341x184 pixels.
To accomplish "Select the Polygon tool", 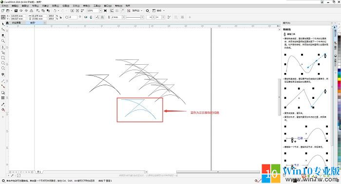I will pos(3,68).
